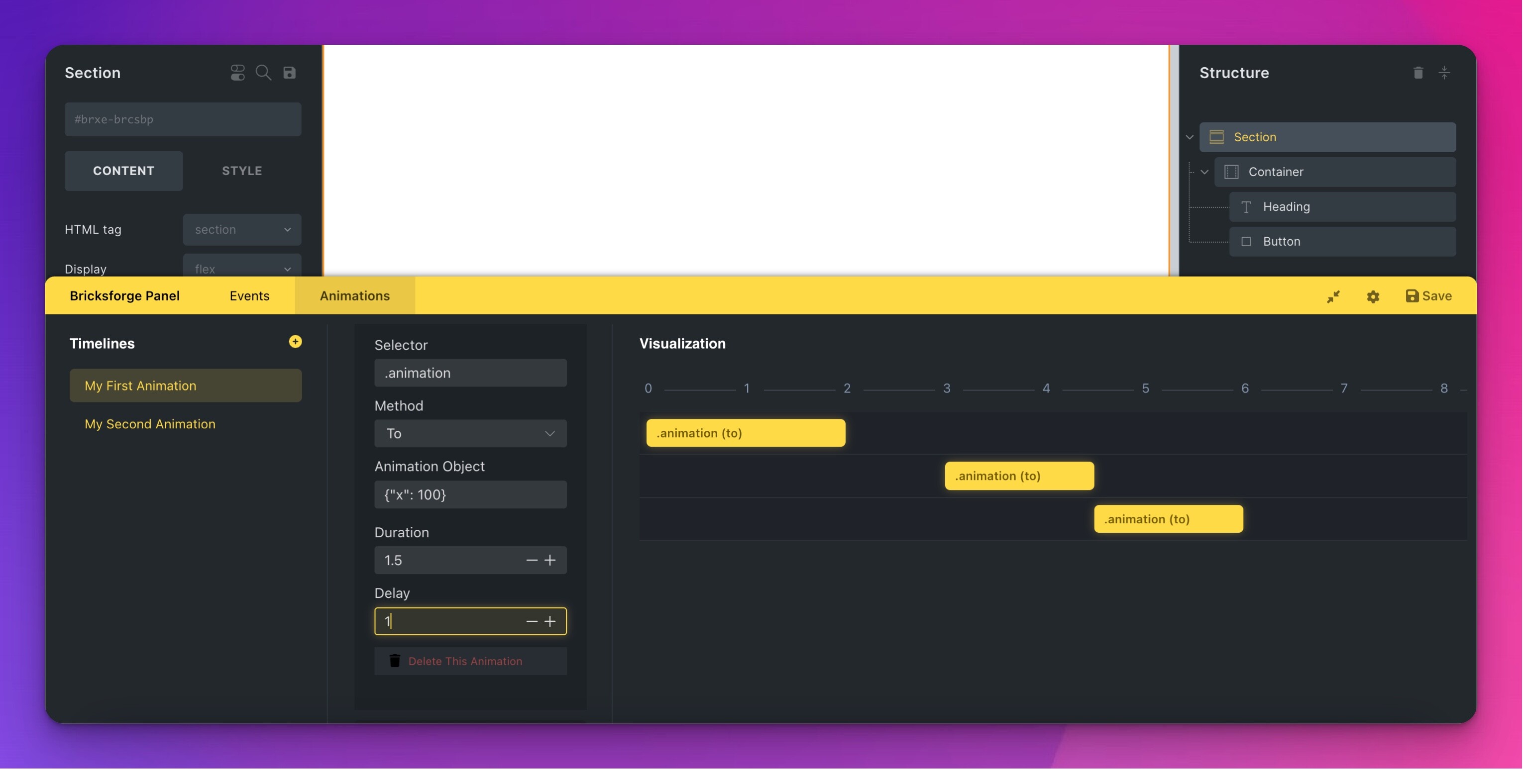The width and height of the screenshot is (1523, 769).
Task: Open Bricksforge Panel settings gear
Action: pyautogui.click(x=1373, y=296)
